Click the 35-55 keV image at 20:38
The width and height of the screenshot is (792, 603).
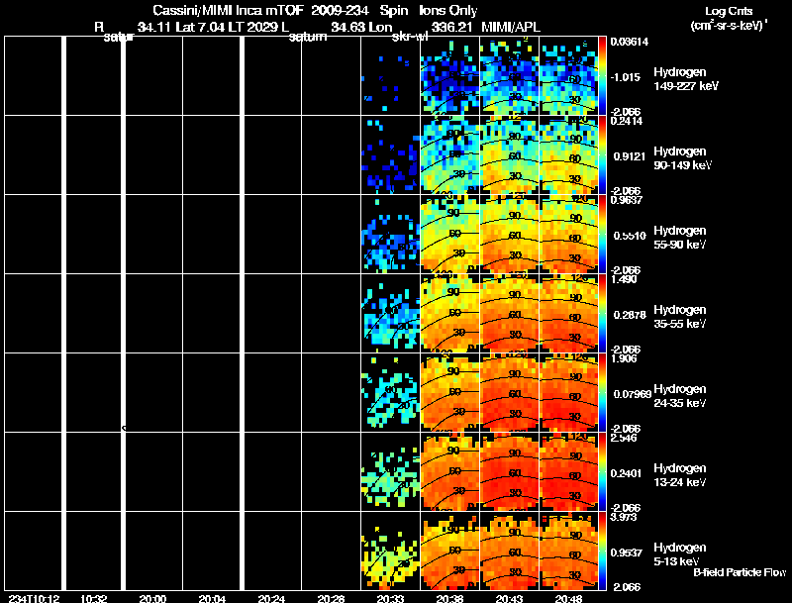[449, 314]
